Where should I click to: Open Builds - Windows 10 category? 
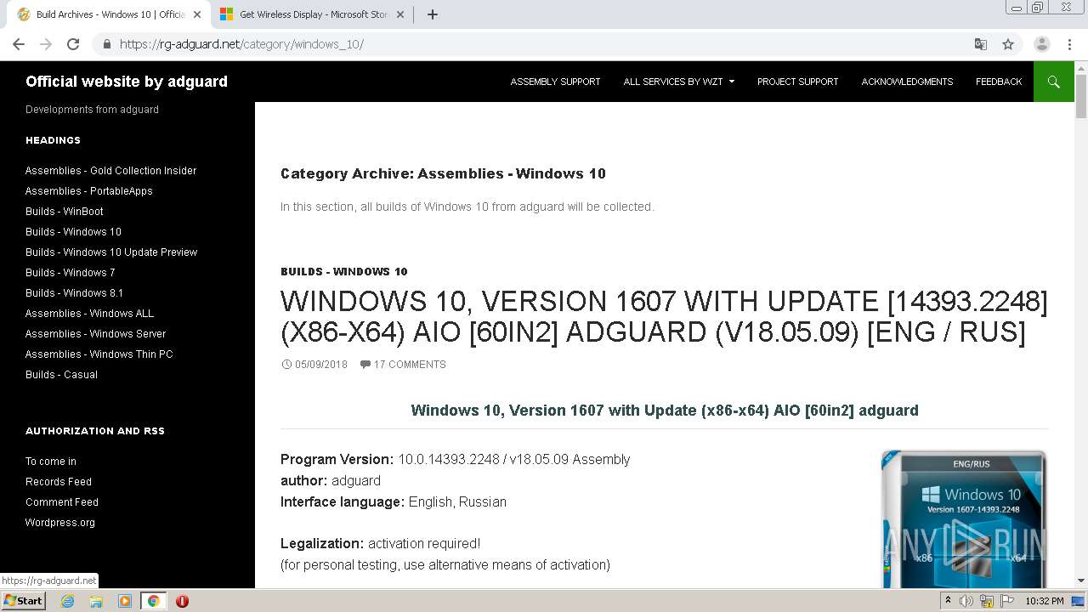[73, 232]
